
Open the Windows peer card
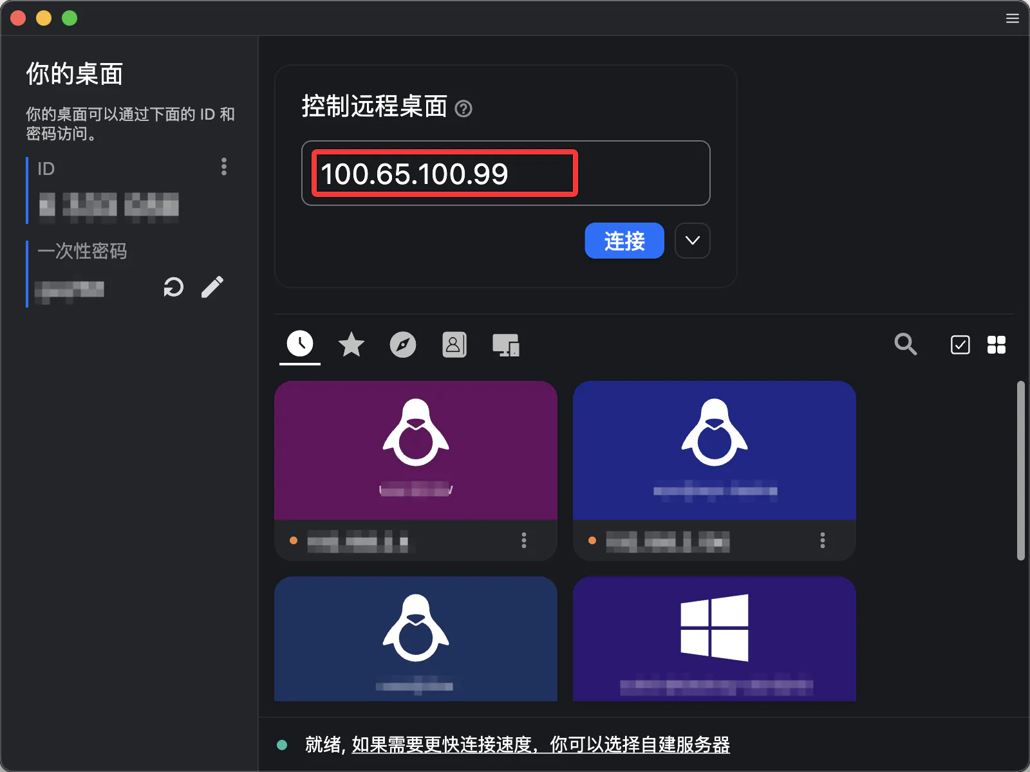coord(715,639)
